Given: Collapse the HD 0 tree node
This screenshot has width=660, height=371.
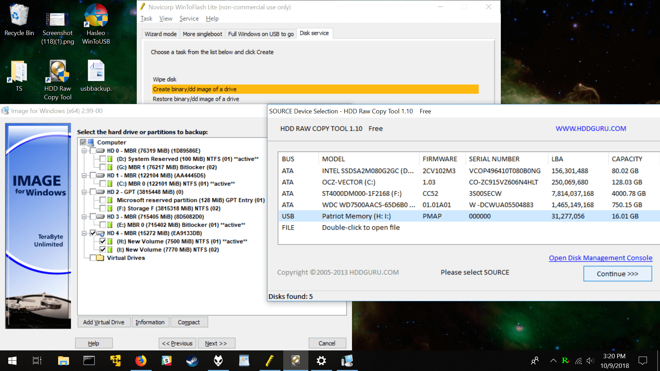Looking at the screenshot, I should (x=84, y=151).
